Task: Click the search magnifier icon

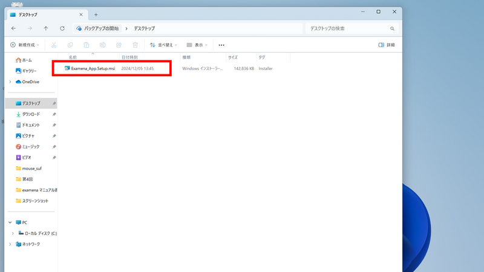Action: coord(392,28)
